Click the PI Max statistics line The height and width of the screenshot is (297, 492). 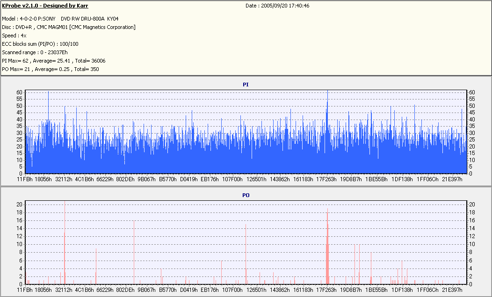54,61
